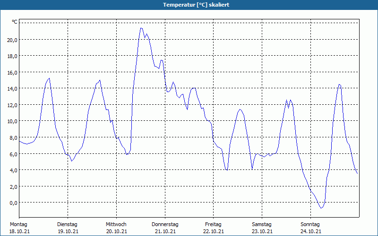Click the 18,0 y-axis label

coord(12,56)
